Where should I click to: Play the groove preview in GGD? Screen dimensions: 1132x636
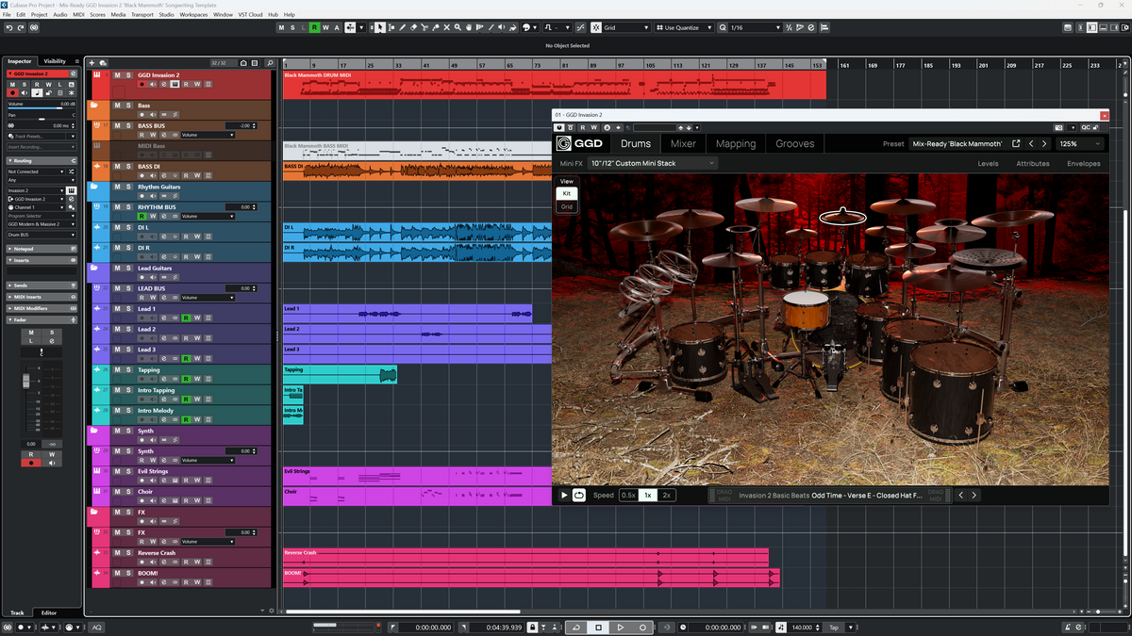[564, 495]
